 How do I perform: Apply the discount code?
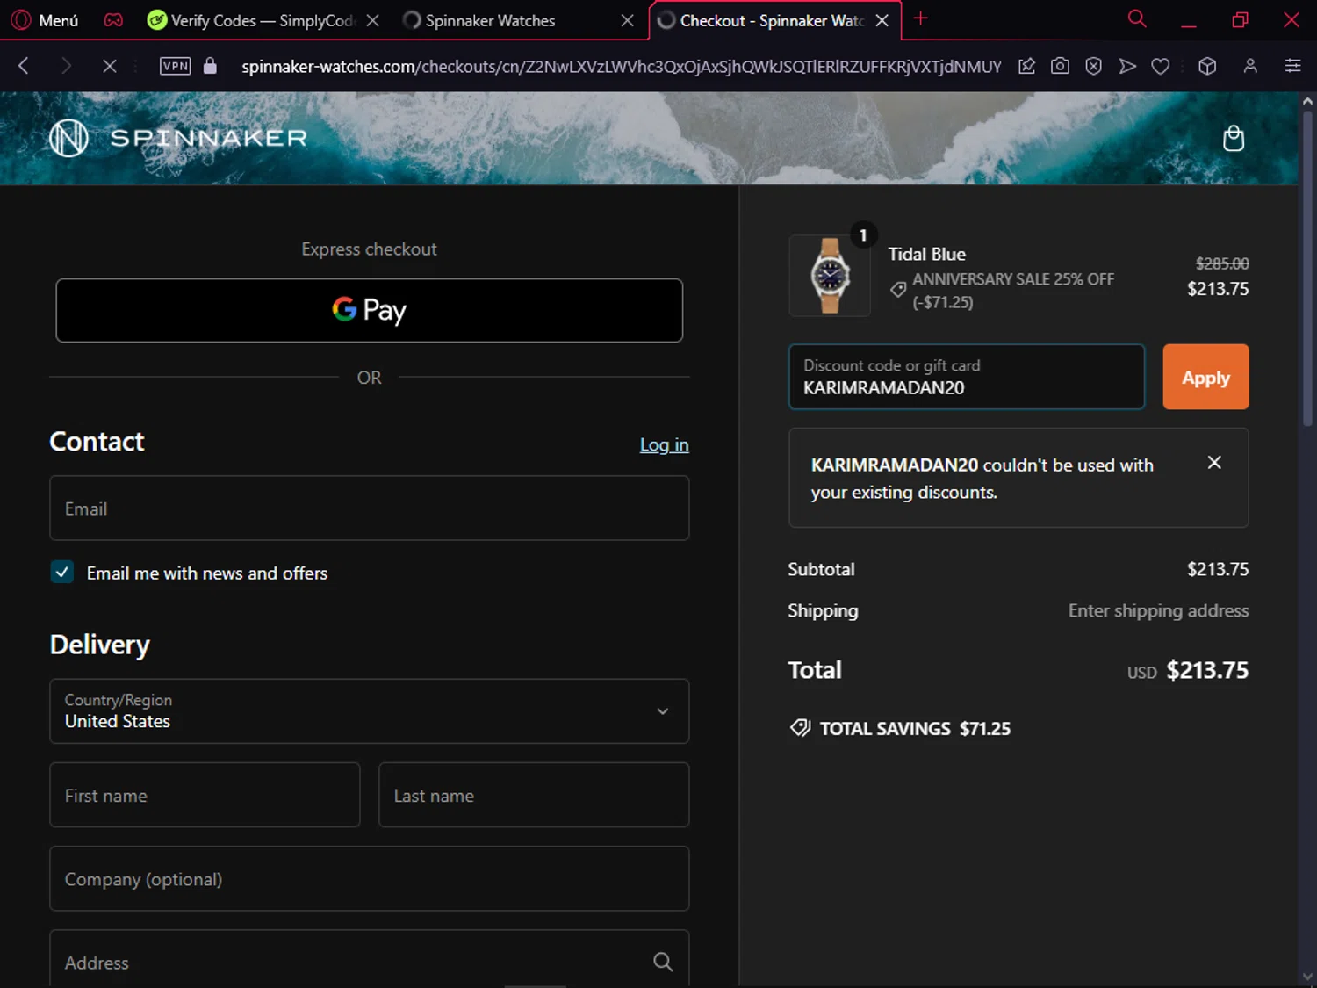pyautogui.click(x=1205, y=377)
